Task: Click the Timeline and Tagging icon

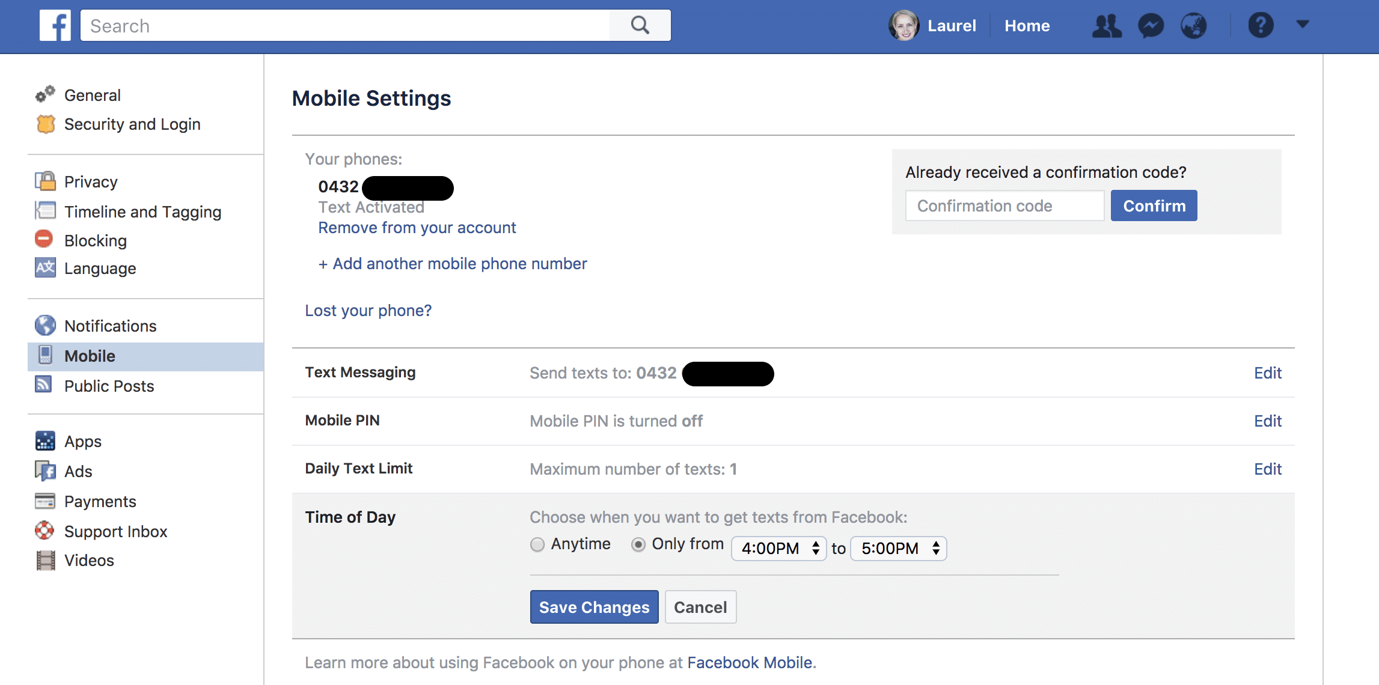Action: tap(45, 211)
